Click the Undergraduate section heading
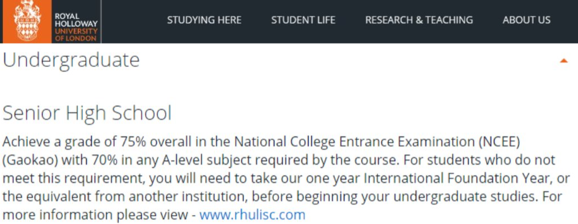The image size is (578, 224). point(71,60)
